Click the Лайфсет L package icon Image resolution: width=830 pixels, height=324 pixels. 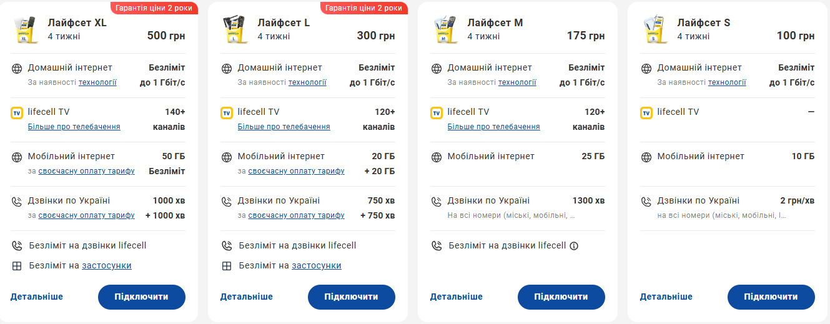point(234,30)
